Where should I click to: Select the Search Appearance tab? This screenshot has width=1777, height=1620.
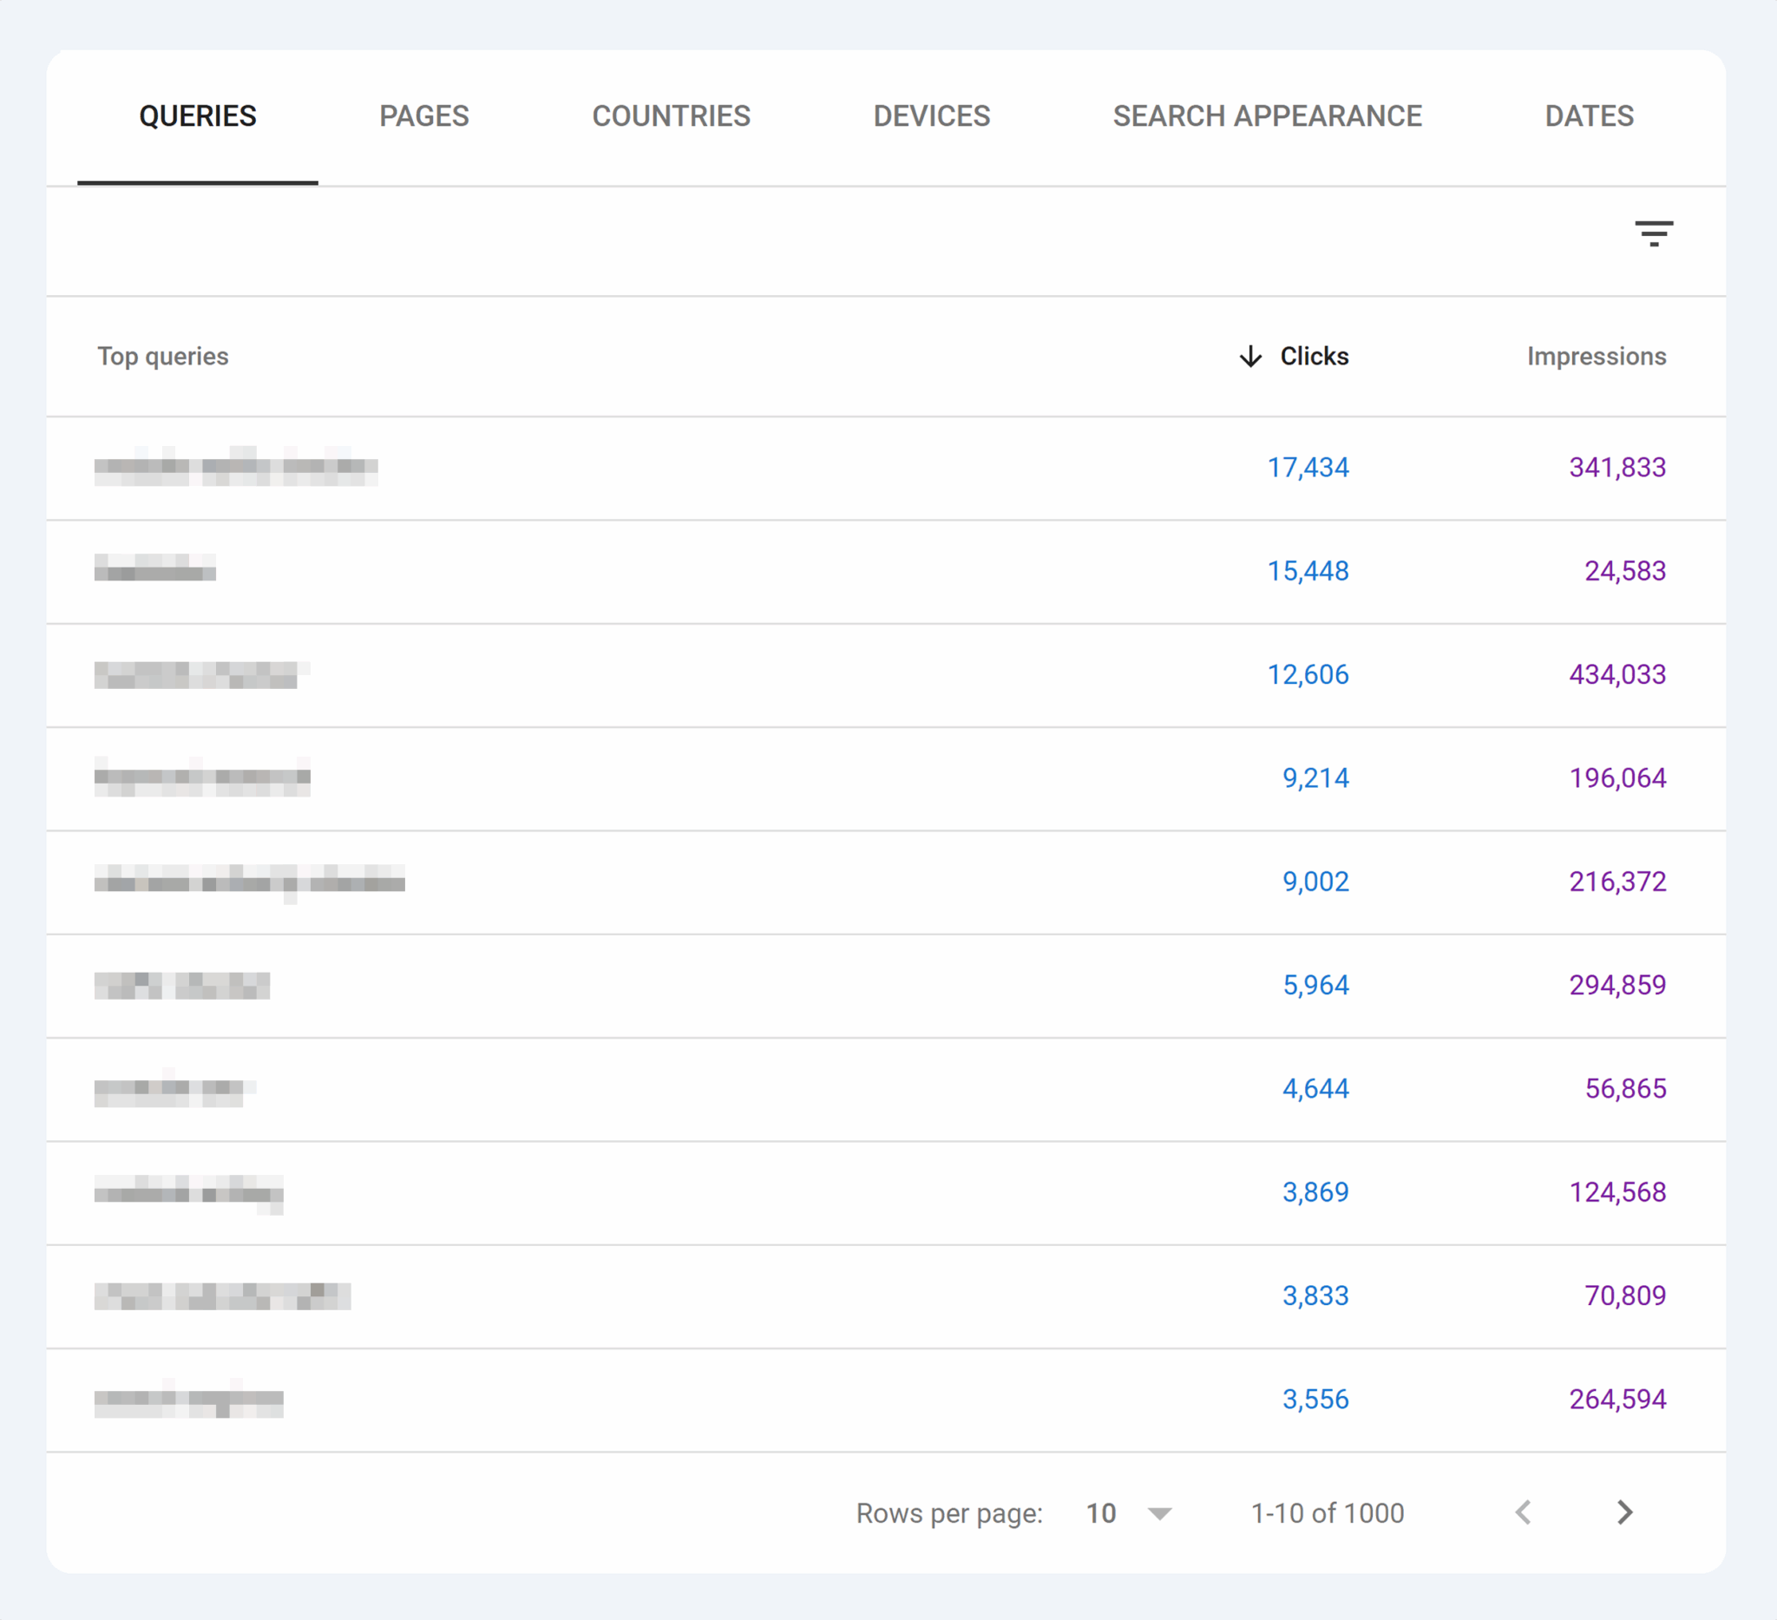[1267, 115]
